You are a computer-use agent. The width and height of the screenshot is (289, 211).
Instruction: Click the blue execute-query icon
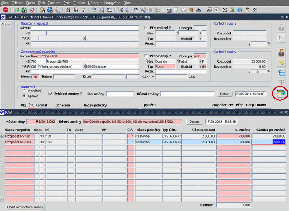(x=50, y=10)
